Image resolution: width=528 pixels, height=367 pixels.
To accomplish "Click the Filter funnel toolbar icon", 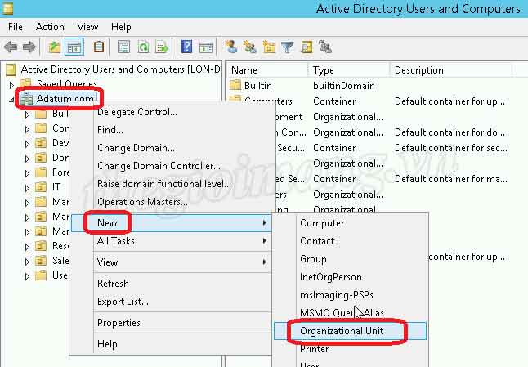I will point(287,47).
